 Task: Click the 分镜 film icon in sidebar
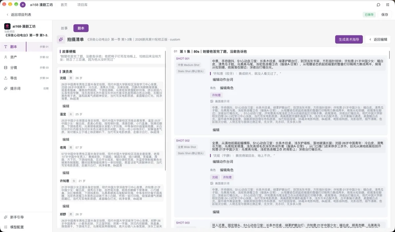click(6, 68)
